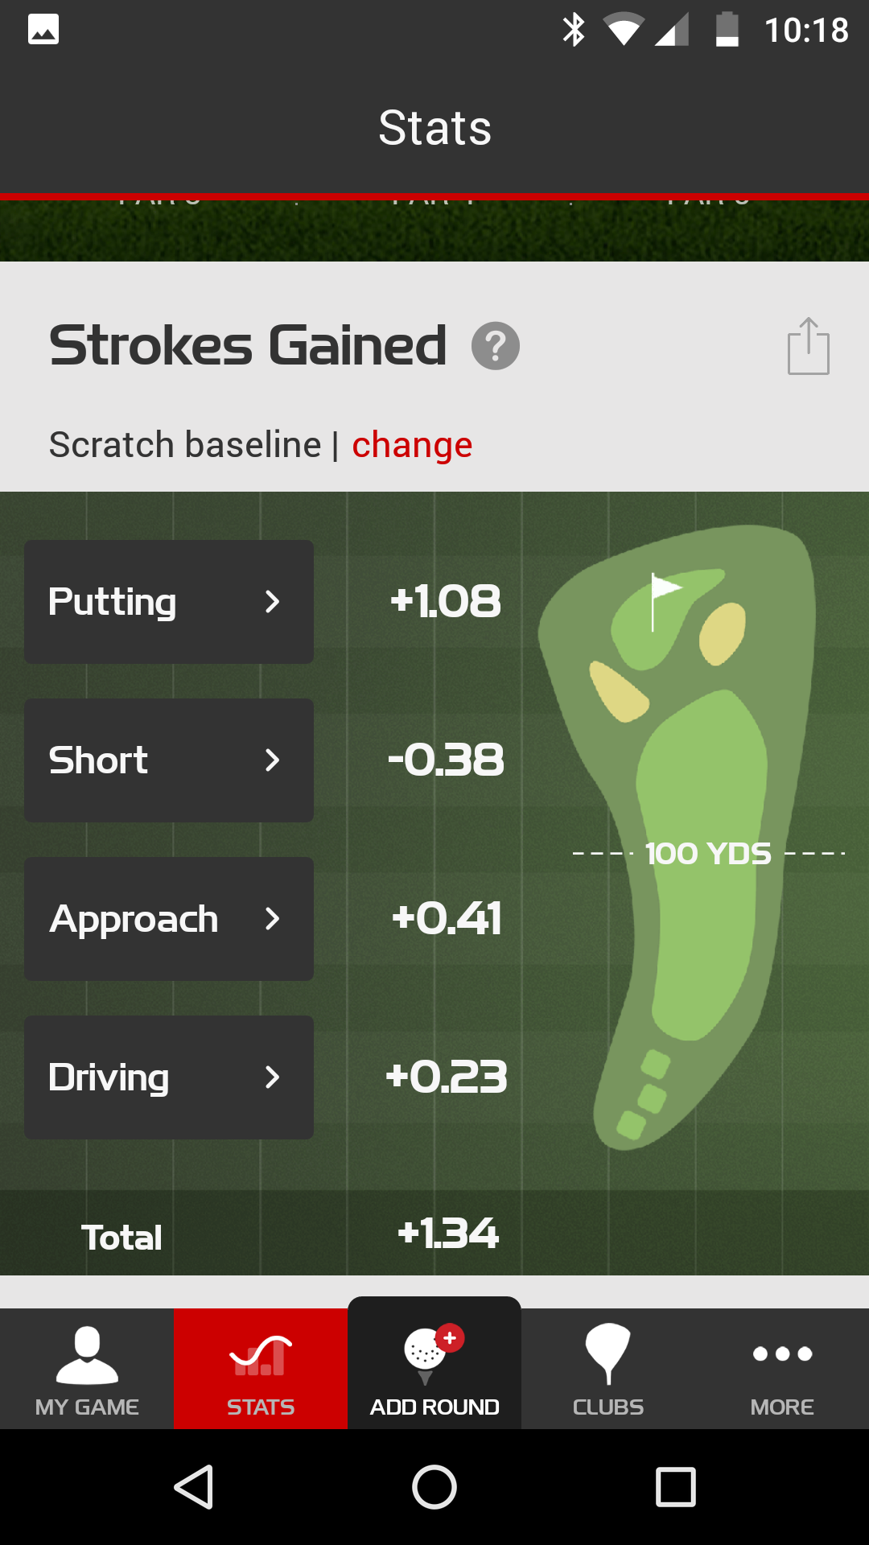Tap the Total strokes gained +1.34 value
Screen dimensions: 869x1545
point(448,1234)
